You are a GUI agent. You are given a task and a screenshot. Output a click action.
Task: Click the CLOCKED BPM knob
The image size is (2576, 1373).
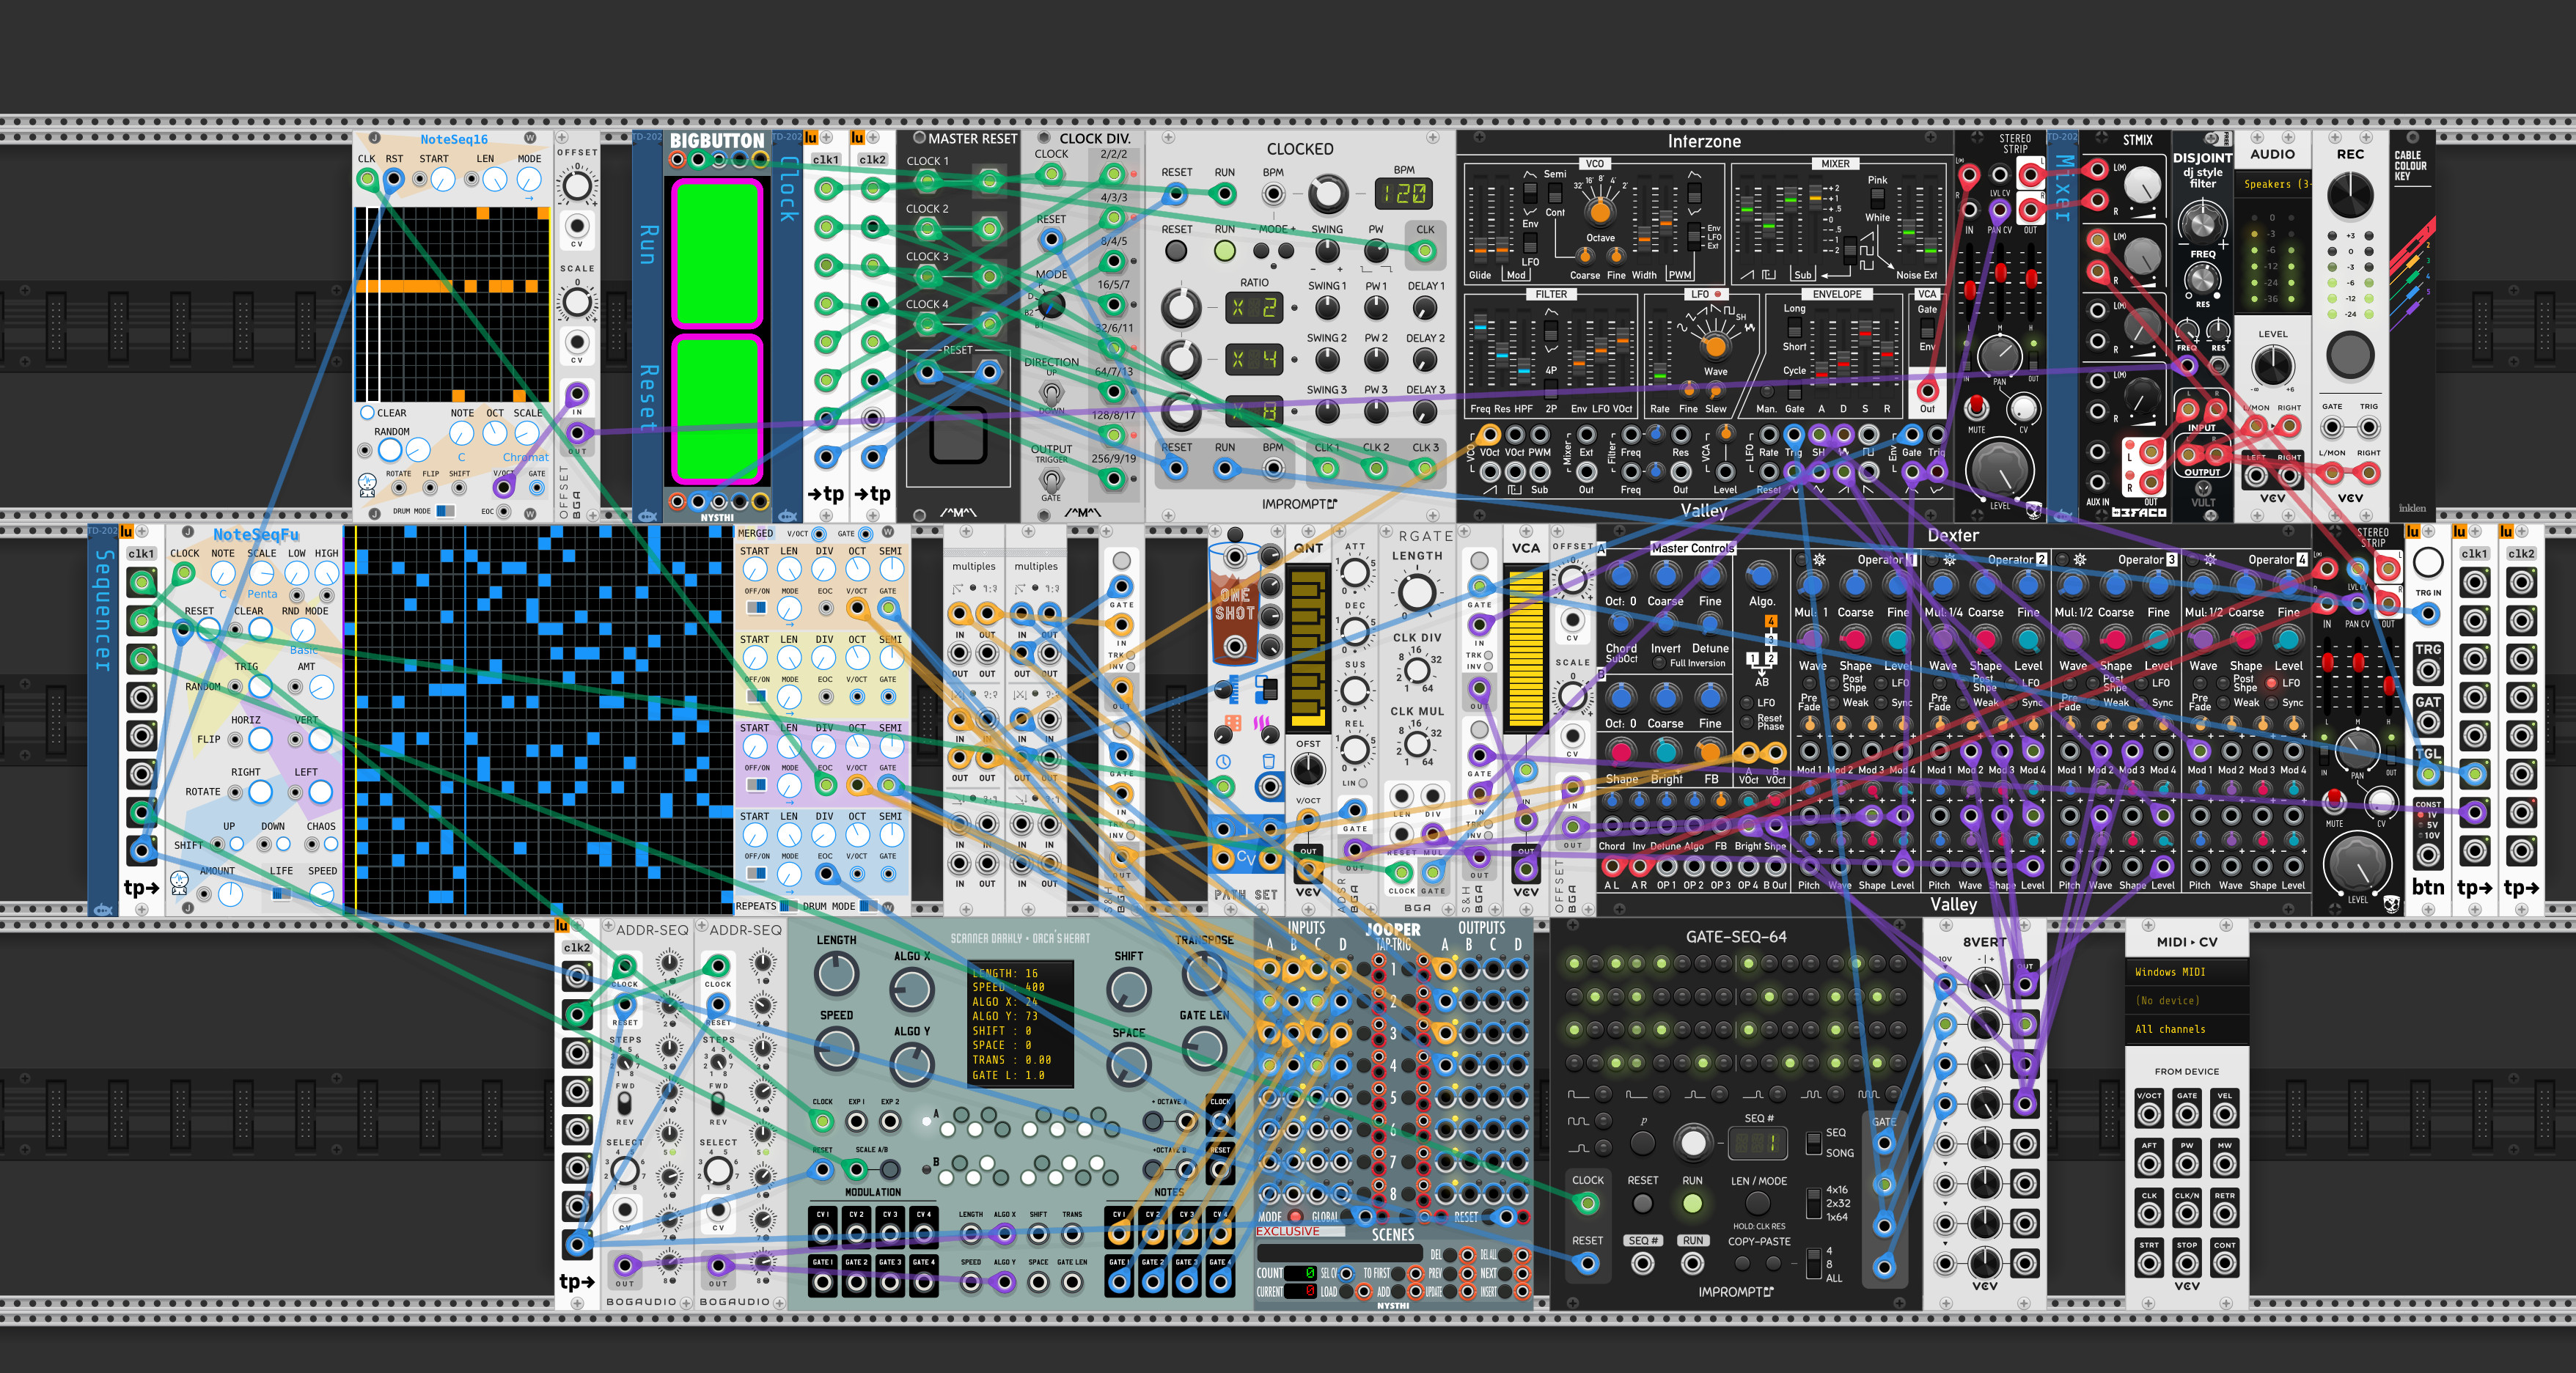pos(1327,194)
